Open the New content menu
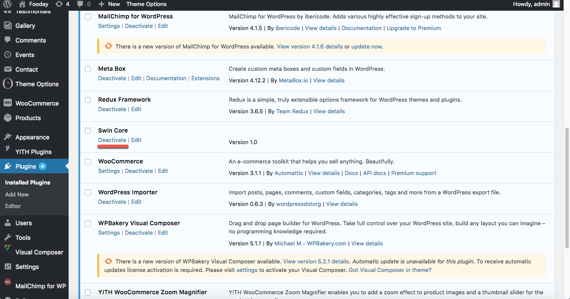The width and height of the screenshot is (570, 299). (x=109, y=4)
